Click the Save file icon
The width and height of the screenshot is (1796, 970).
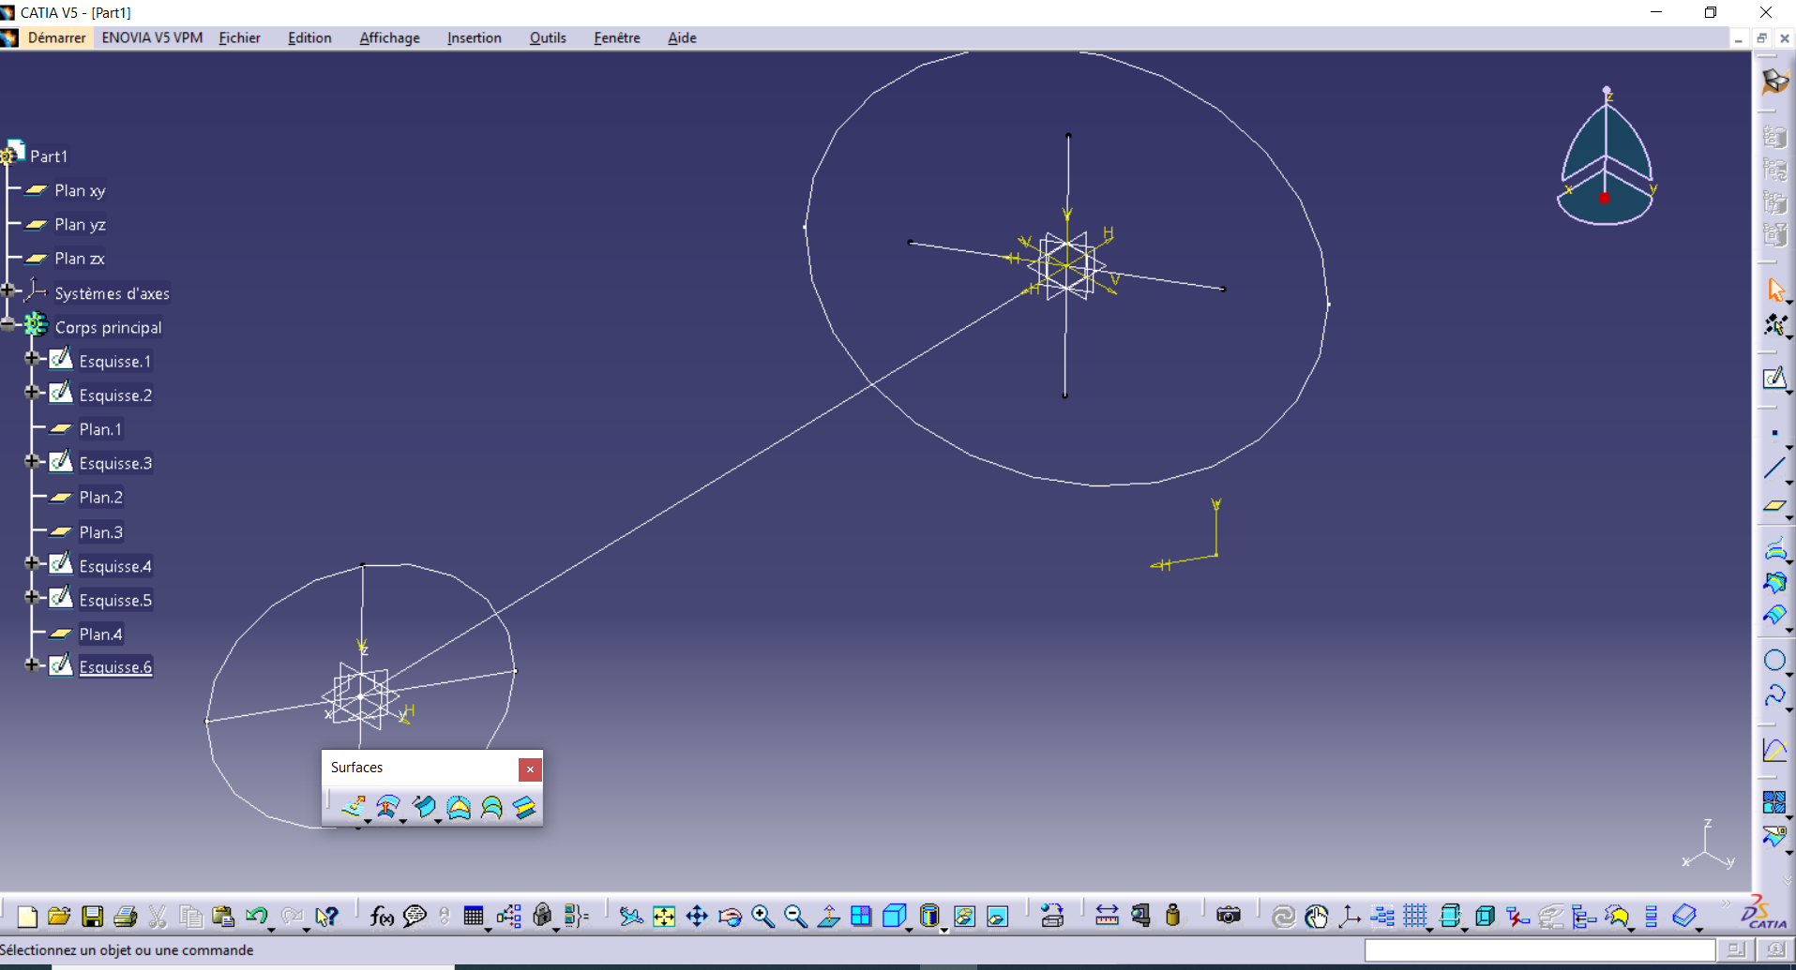click(x=92, y=916)
